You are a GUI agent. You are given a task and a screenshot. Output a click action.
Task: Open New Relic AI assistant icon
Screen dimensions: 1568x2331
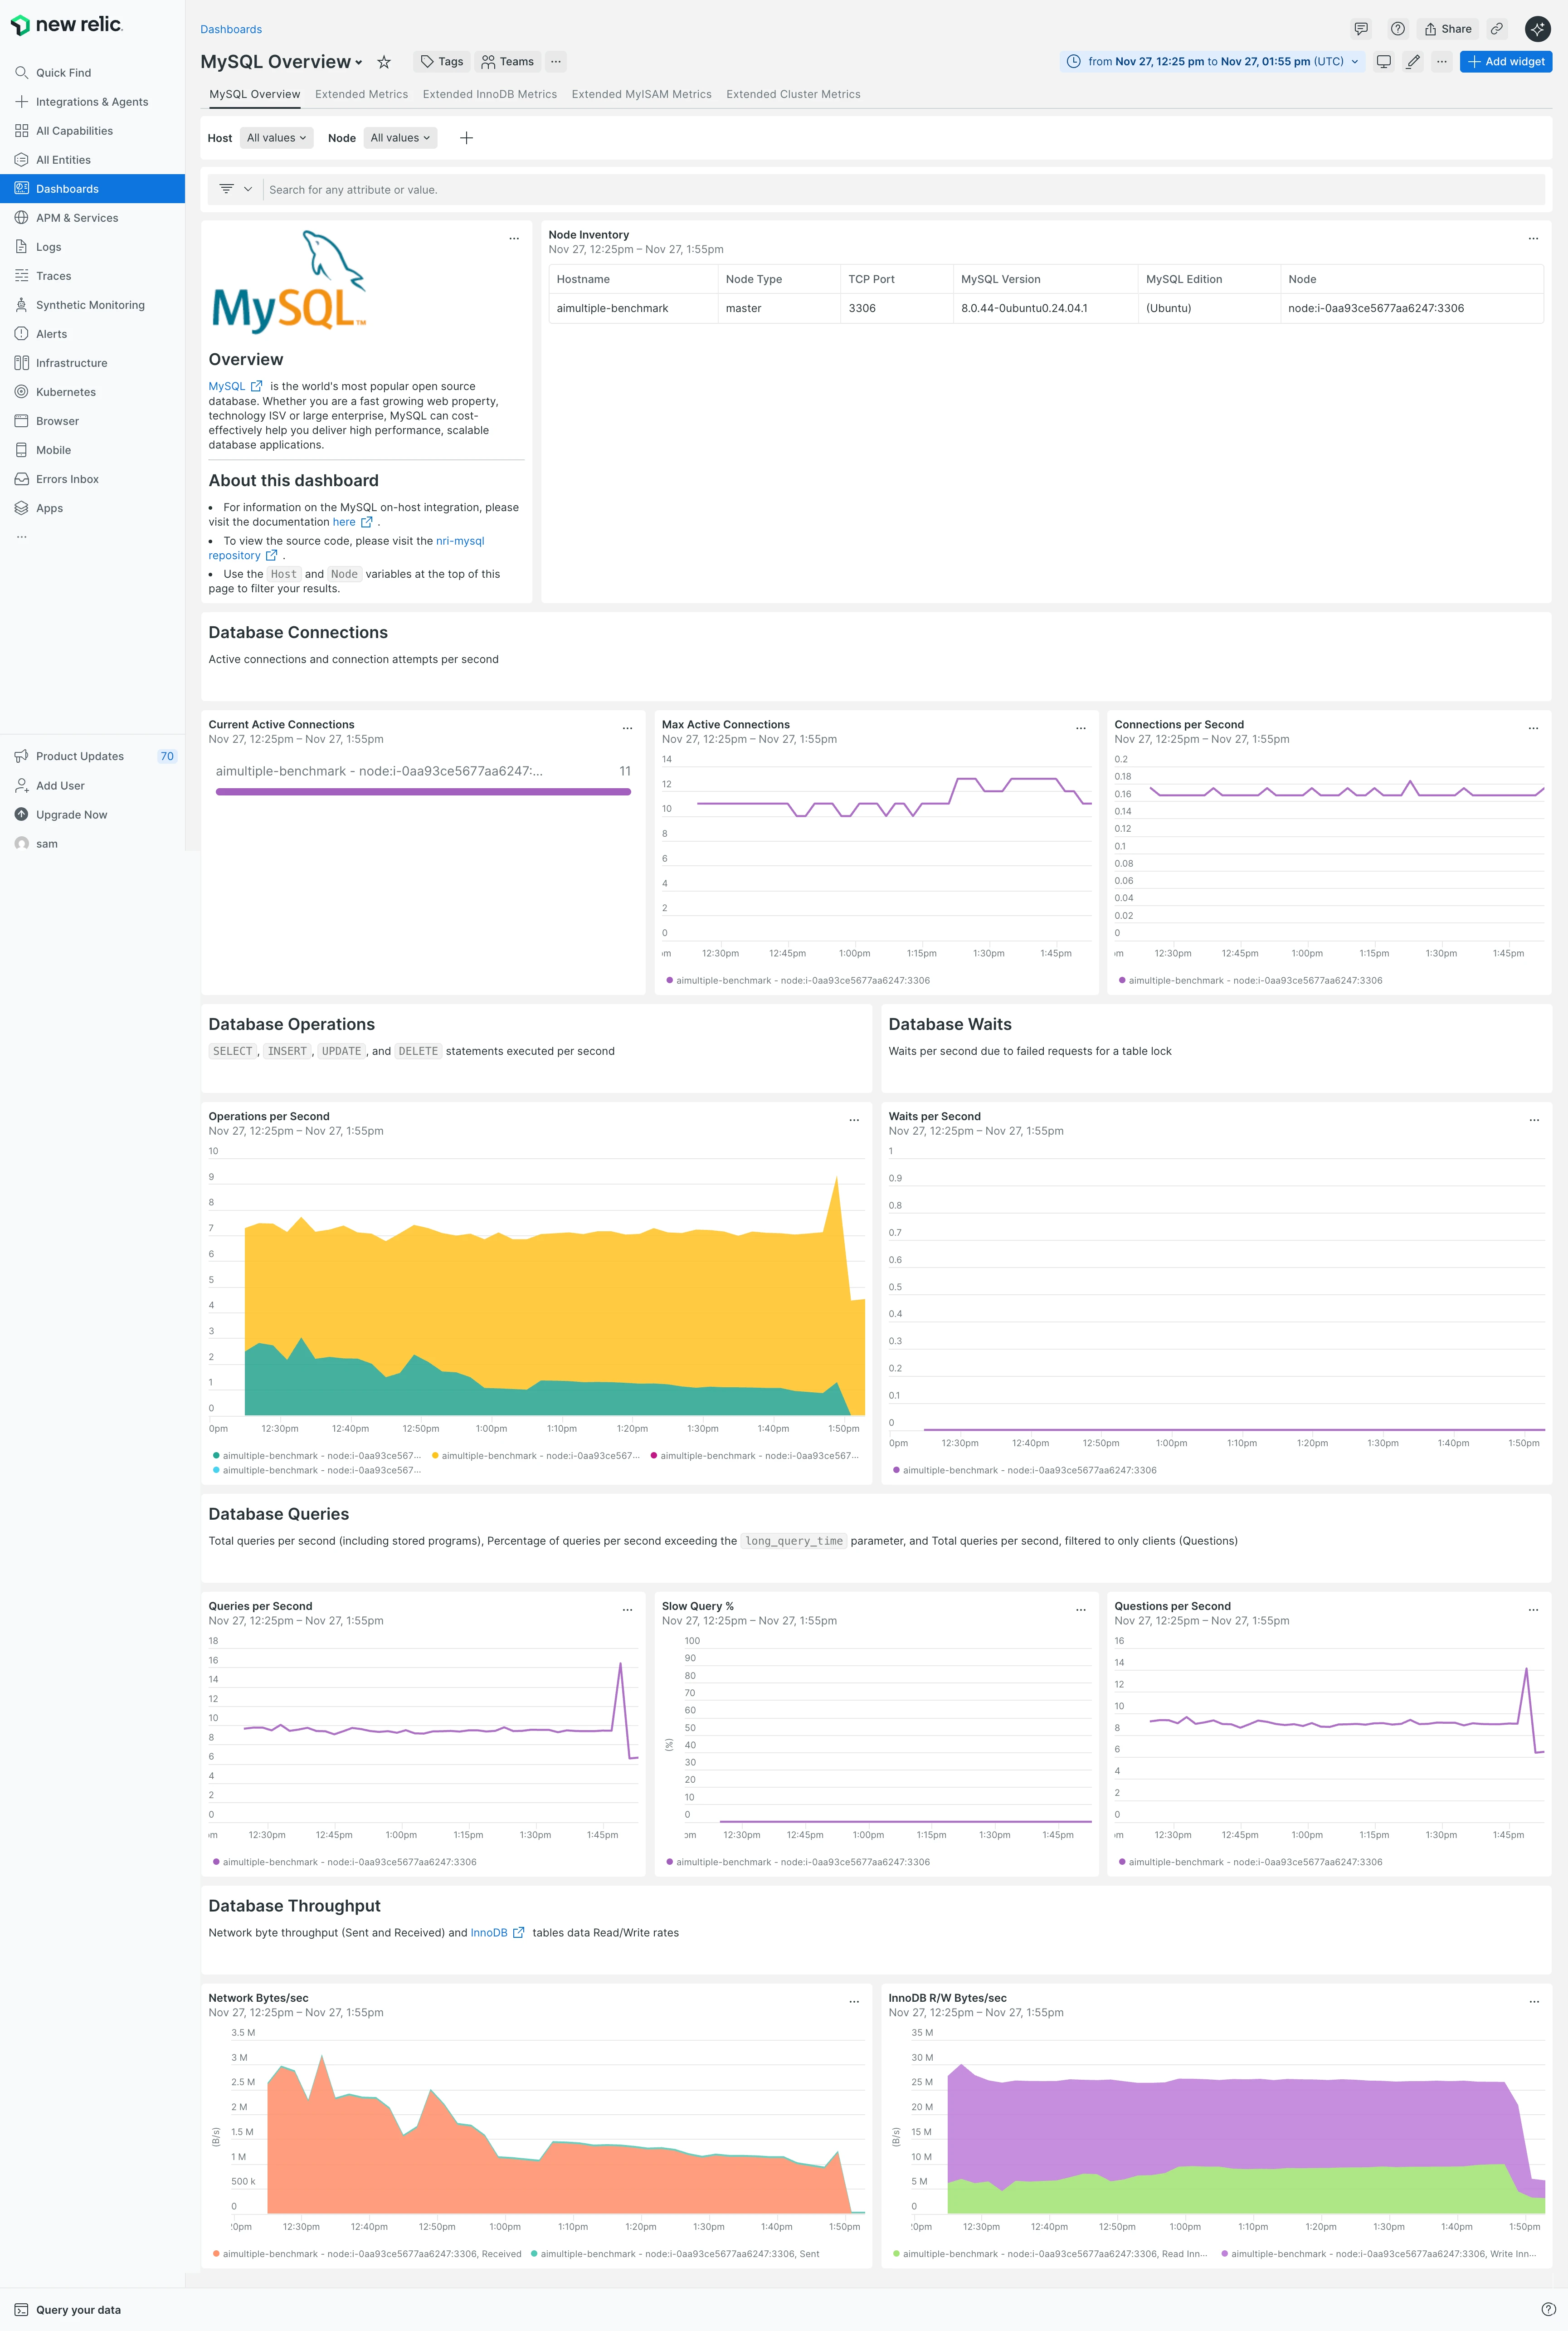tap(1538, 29)
